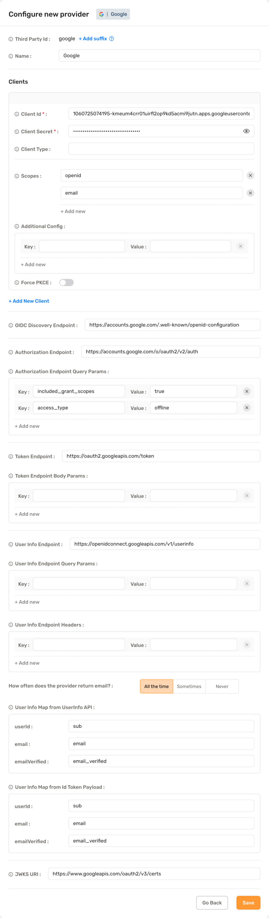Remove the openid scope
The image size is (269, 918).
click(x=250, y=175)
